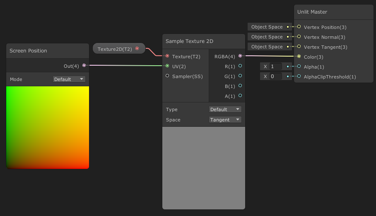Image resolution: width=376 pixels, height=216 pixels.
Task: Click the Texture2D(T2) property output port
Action: (137, 48)
